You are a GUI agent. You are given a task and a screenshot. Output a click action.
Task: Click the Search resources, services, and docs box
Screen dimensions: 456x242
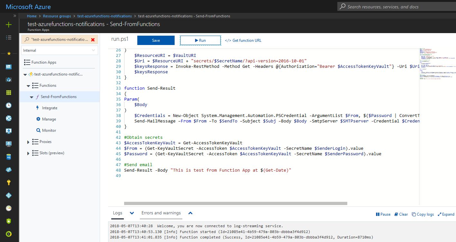[397, 6]
